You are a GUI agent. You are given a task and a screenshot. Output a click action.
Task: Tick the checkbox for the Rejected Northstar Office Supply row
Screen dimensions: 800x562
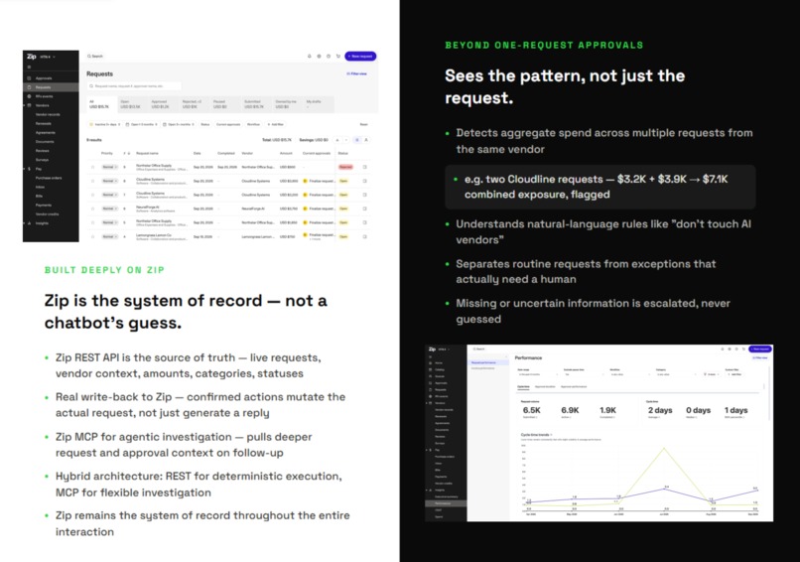tap(92, 167)
